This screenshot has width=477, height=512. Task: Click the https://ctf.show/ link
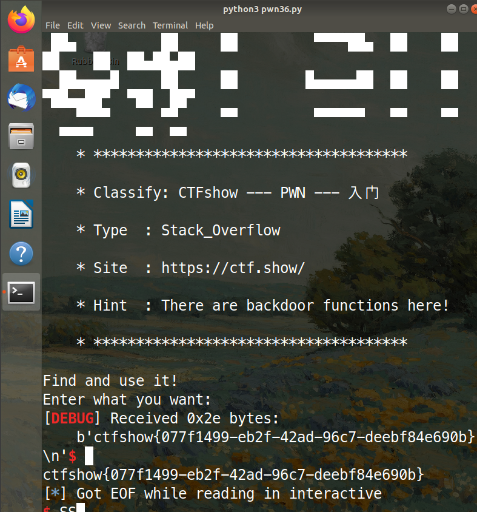click(x=233, y=268)
